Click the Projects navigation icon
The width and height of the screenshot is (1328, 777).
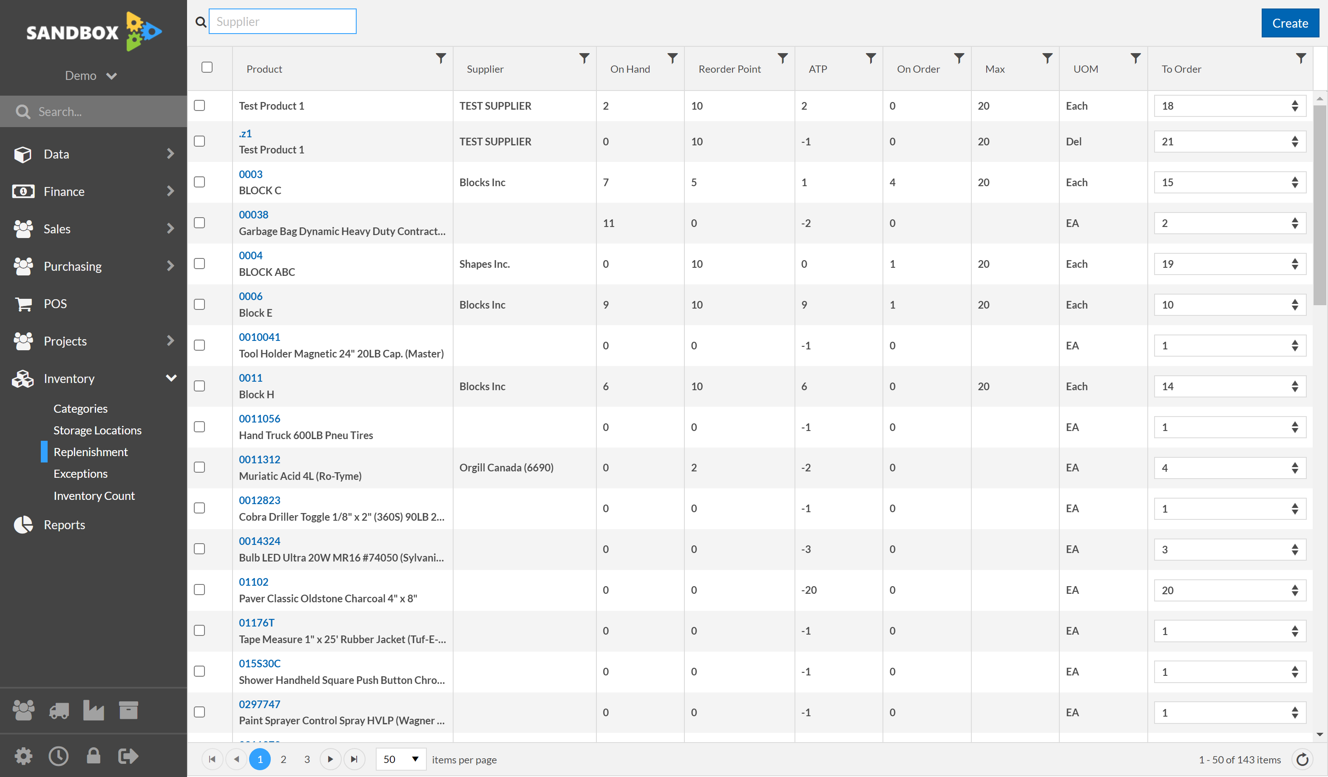pos(25,340)
